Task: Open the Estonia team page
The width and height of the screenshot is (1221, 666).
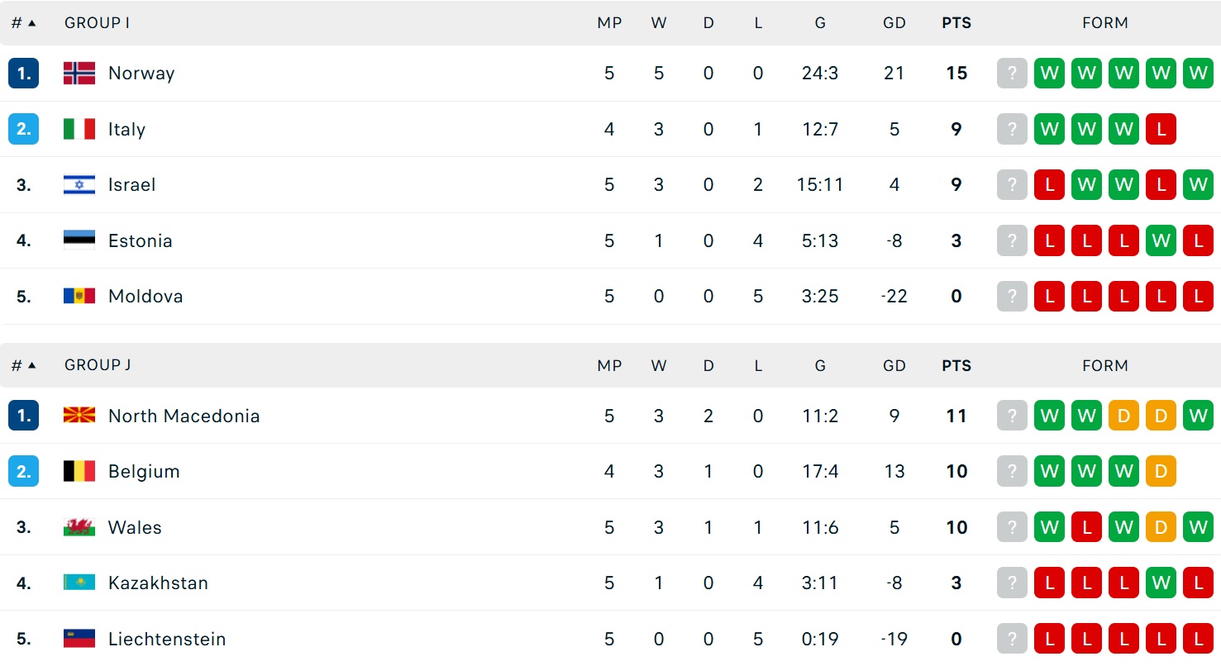Action: pos(141,241)
